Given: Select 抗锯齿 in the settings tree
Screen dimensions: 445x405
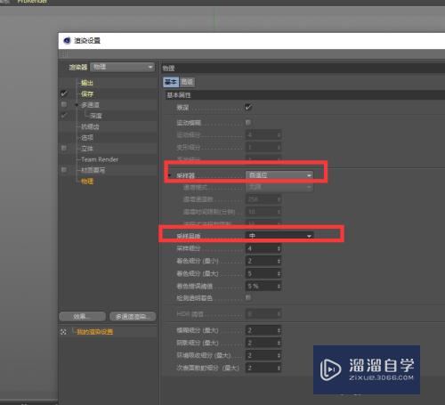Looking at the screenshot, I should point(90,127).
